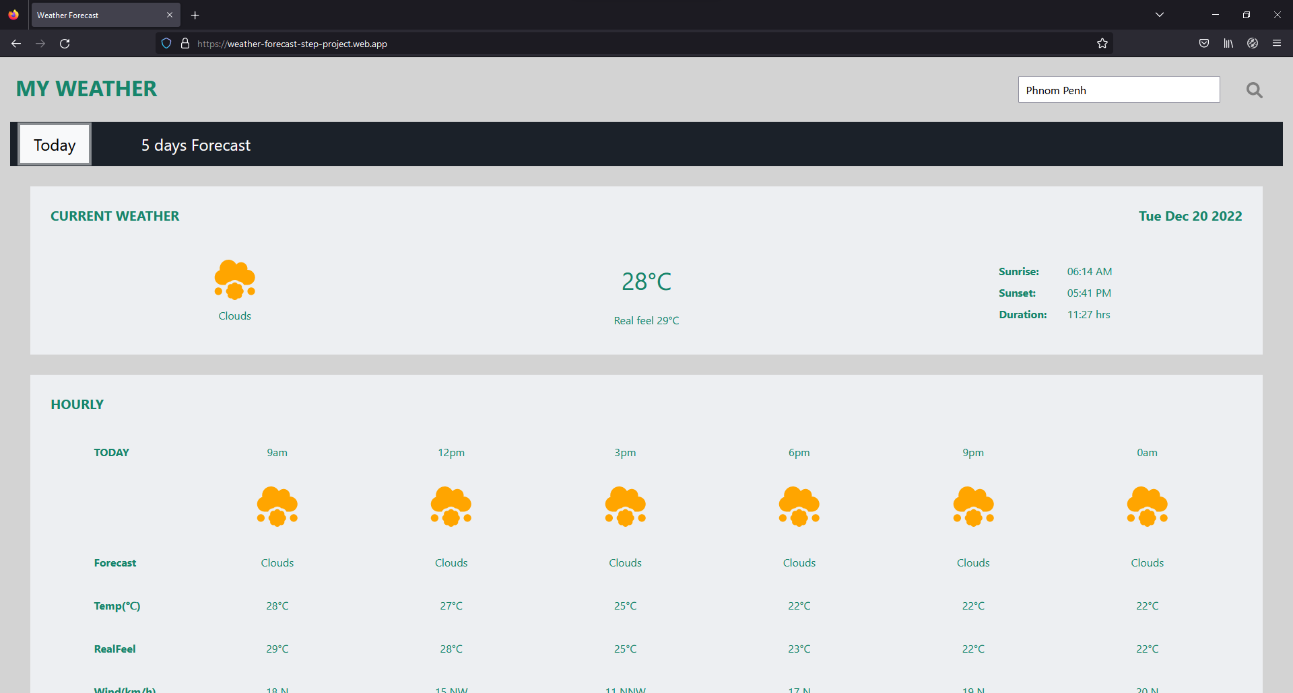Select the Today tab
Screen dimensions: 1293x693
(54, 144)
